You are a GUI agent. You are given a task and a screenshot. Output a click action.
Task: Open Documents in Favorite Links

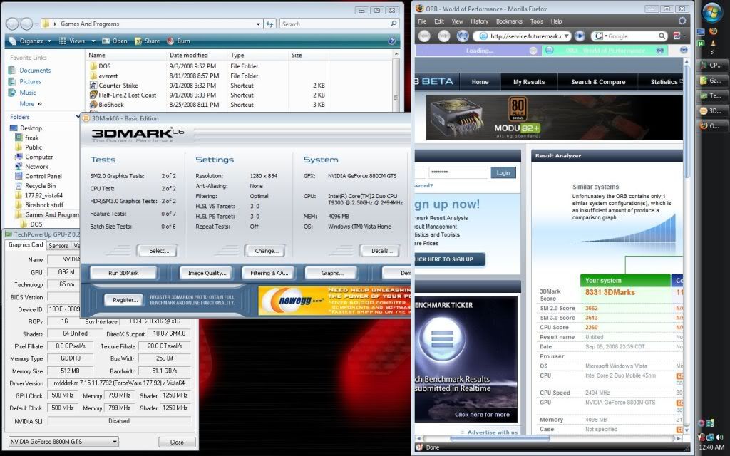[x=35, y=71]
